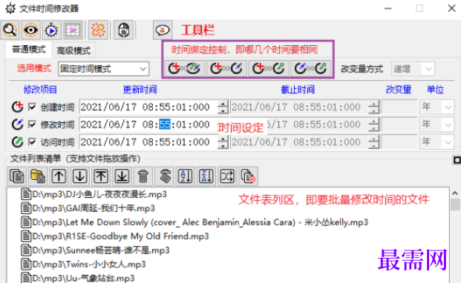This screenshot has width=461, height=283.
Task: Open the unit dropdown in 修改时间 row
Action: [x=437, y=124]
